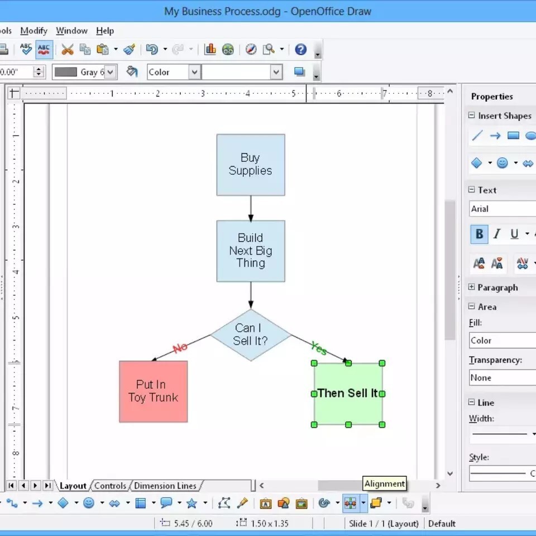Click the Increase Font Size icon
The height and width of the screenshot is (536, 536).
click(x=479, y=263)
